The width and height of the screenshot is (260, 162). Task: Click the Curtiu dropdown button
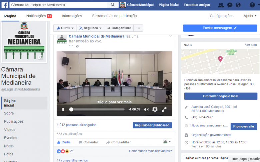click(65, 28)
